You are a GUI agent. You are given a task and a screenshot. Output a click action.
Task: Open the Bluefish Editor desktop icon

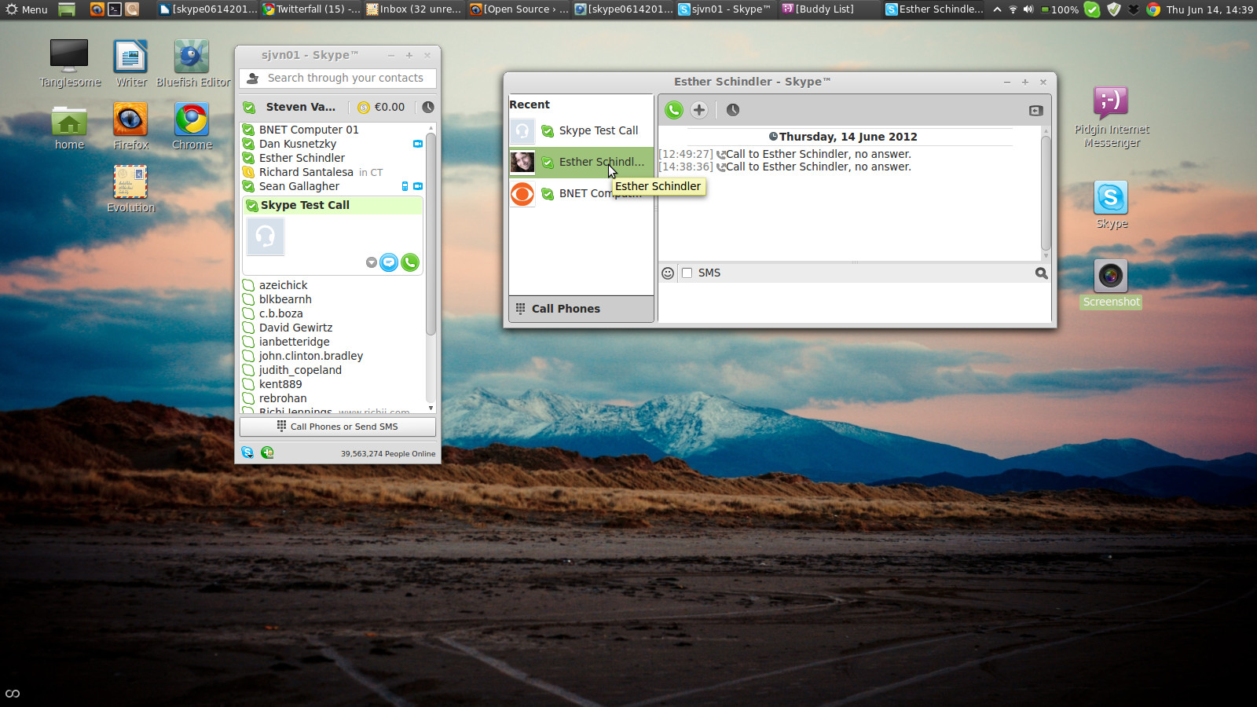tap(192, 64)
